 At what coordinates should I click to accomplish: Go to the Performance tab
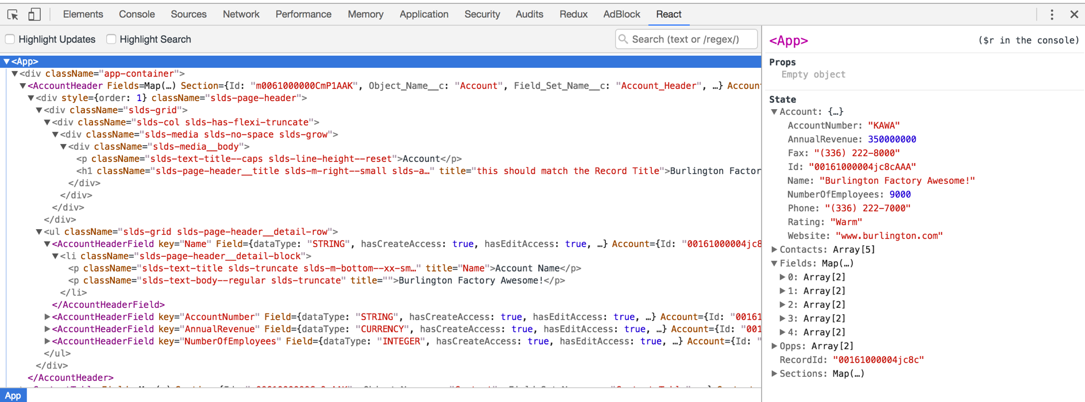pos(303,14)
